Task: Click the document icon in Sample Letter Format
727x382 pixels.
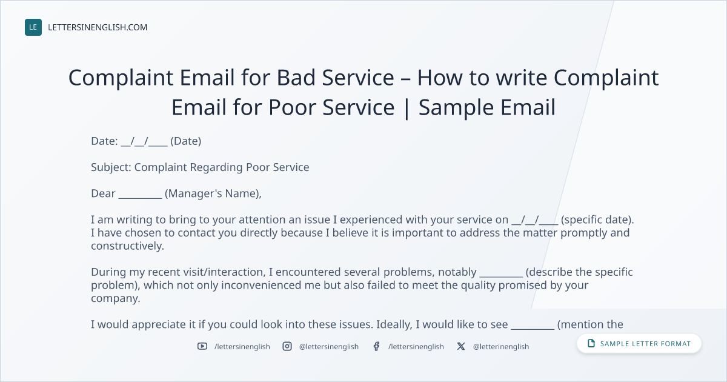Action: pos(591,344)
